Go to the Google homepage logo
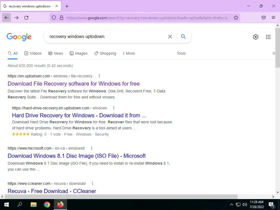 coord(19,37)
